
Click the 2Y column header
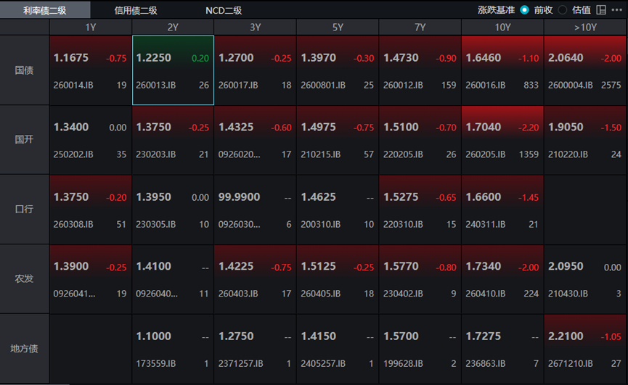pyautogui.click(x=173, y=27)
